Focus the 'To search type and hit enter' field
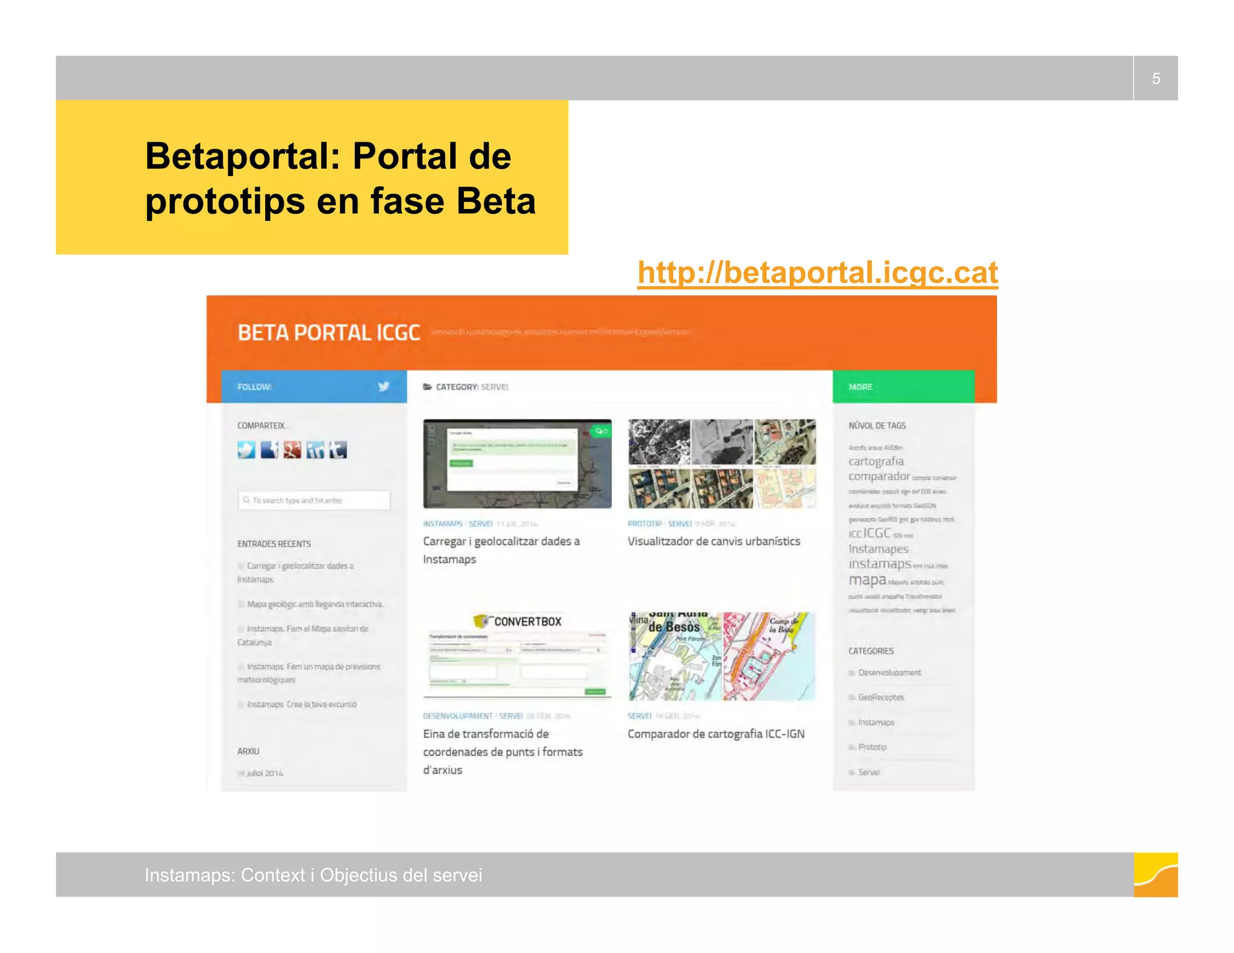1234x953 pixels. [314, 500]
